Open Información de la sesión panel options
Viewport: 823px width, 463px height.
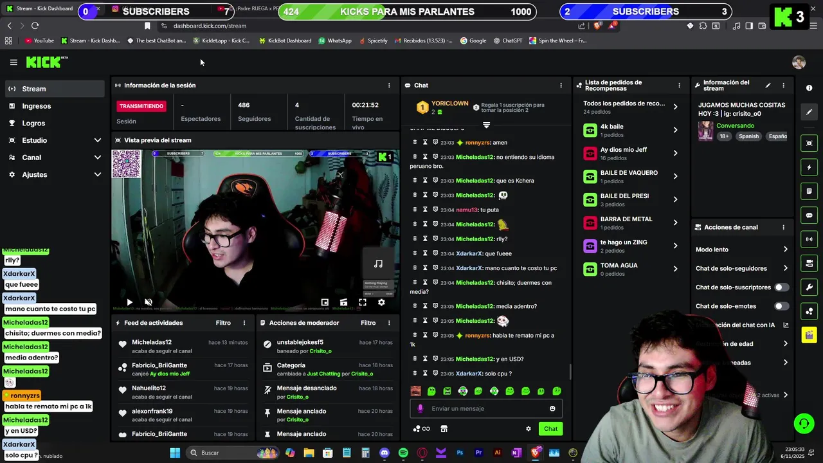coord(389,86)
